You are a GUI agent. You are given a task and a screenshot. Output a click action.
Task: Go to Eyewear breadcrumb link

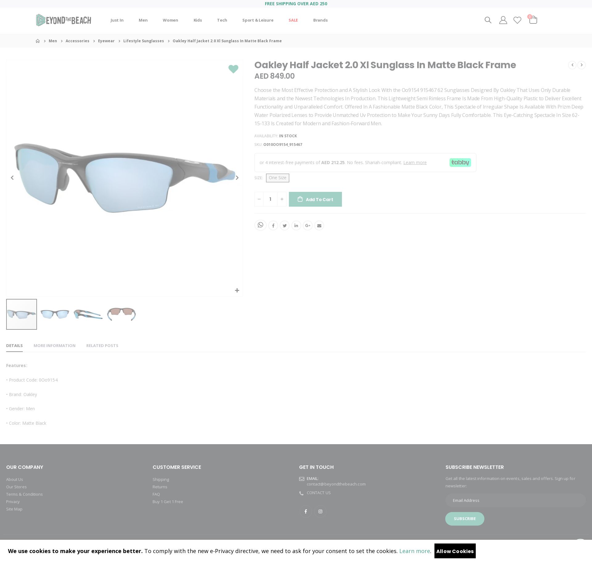(106, 41)
